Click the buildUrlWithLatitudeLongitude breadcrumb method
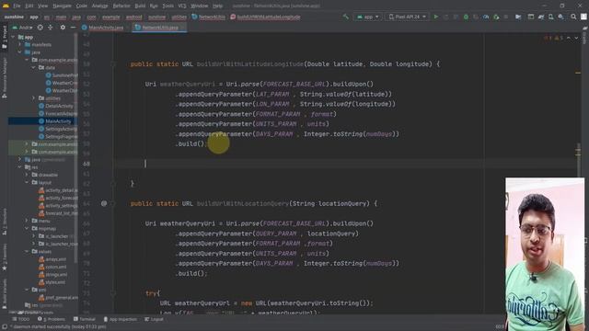The height and width of the screenshot is (331, 589). click(x=265, y=17)
